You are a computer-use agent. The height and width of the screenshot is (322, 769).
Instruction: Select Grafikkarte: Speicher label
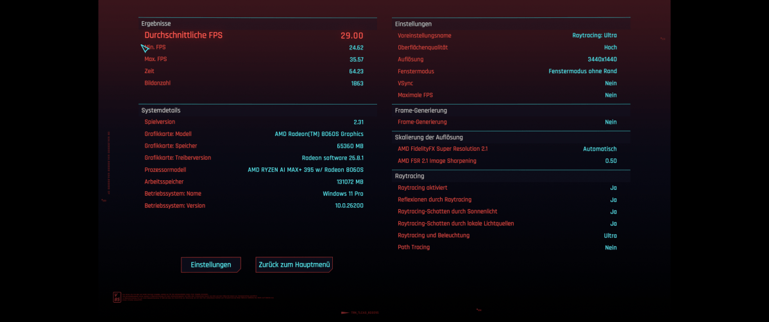[171, 146]
